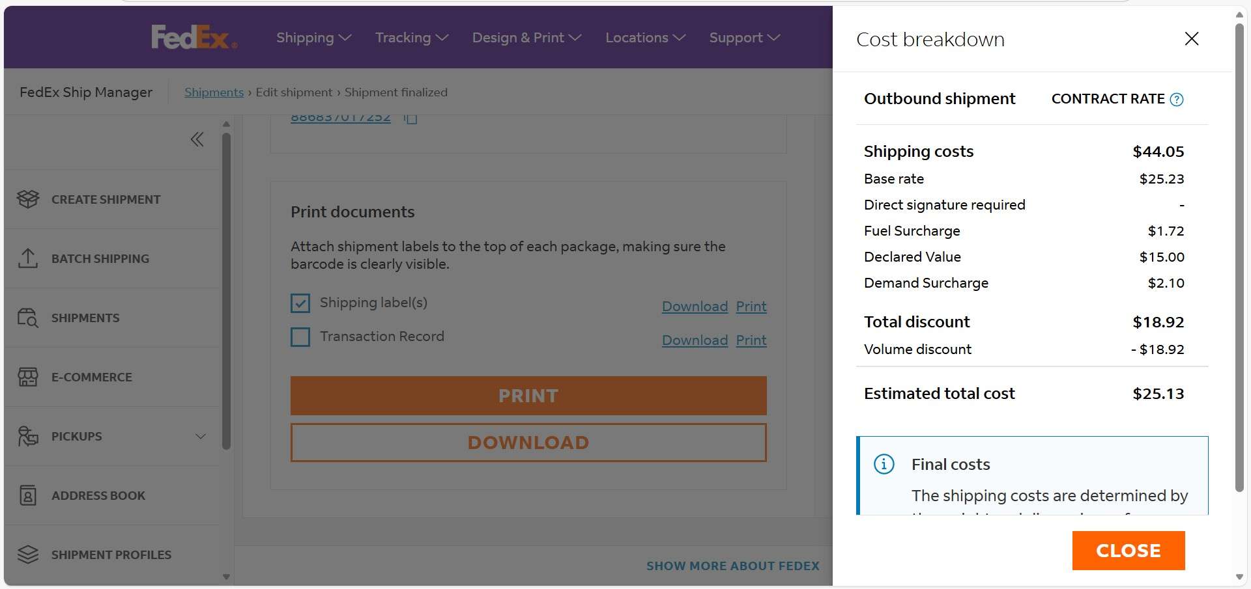Click the E-Commerce storefront icon

(28, 377)
